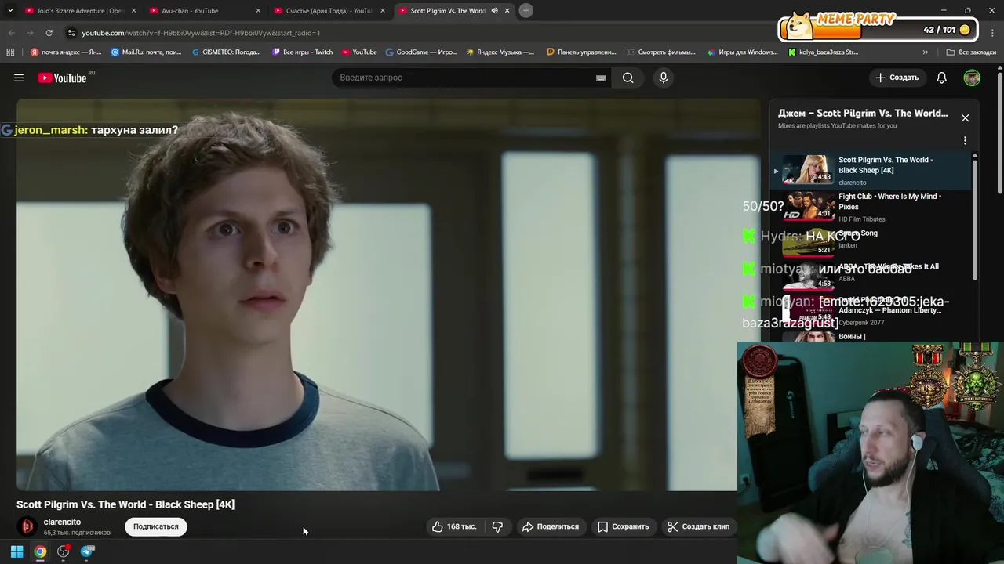Image resolution: width=1004 pixels, height=564 pixels.
Task: Go to YouTube home via the logo
Action: (x=63, y=78)
